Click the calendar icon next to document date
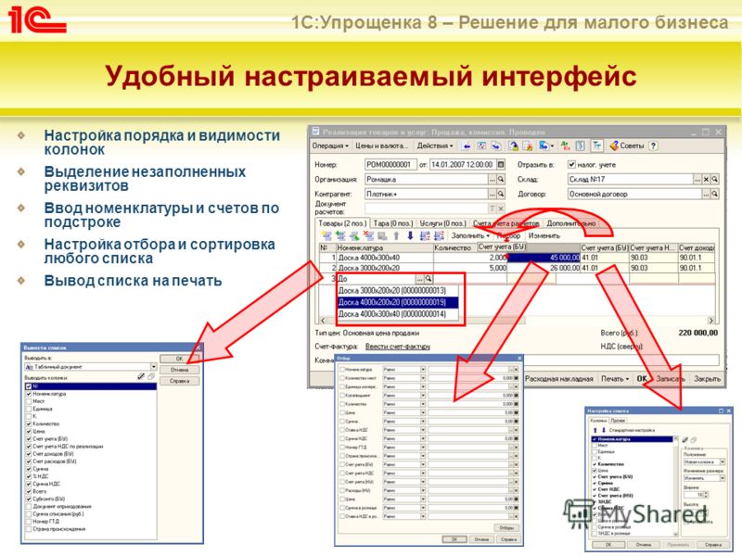Screen dimensions: 742x556 coord(501,165)
